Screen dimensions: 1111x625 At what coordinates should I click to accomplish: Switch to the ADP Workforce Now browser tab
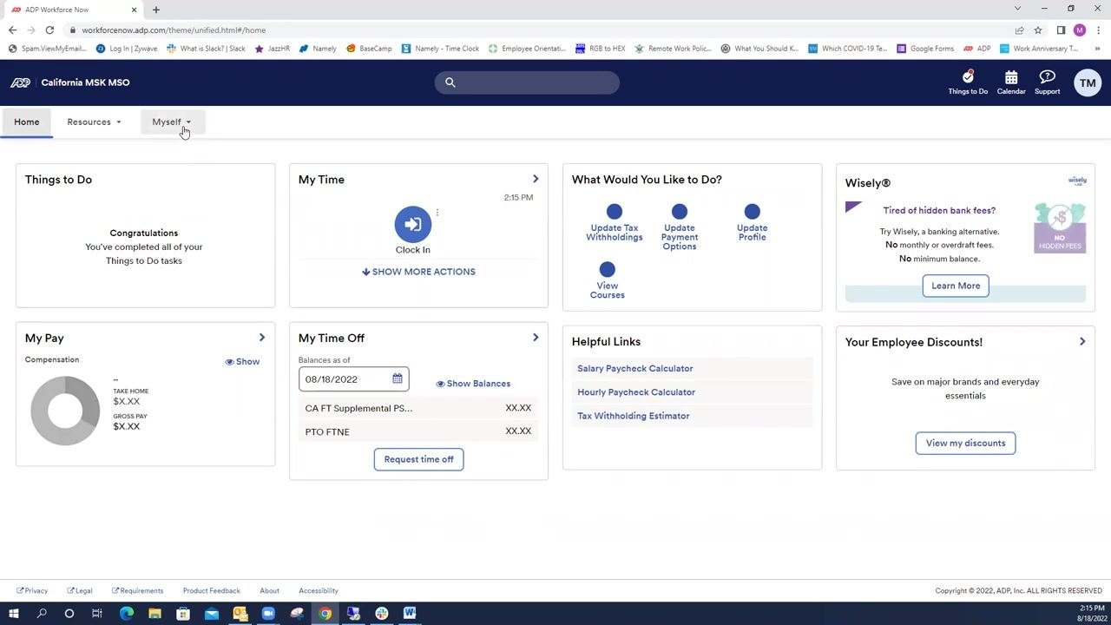[x=73, y=10]
